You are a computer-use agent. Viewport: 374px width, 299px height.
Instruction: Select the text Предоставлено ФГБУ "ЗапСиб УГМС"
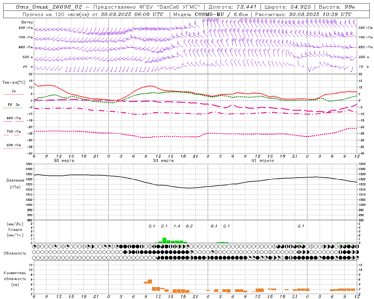[147, 7]
